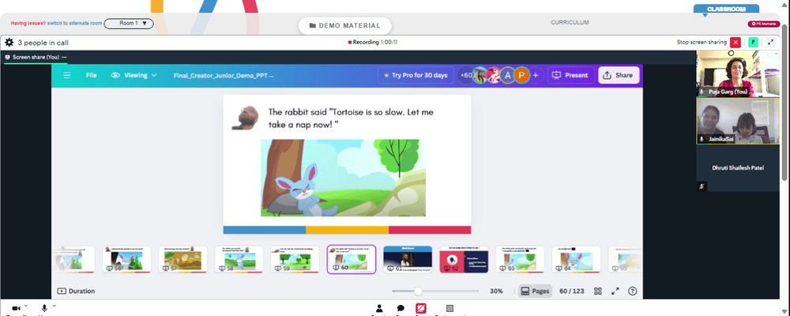The height and width of the screenshot is (316, 790).
Task: Open the File menu
Action: [91, 75]
